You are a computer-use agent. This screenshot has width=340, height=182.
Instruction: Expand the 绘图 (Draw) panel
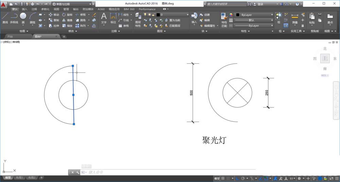pyautogui.click(x=24, y=31)
